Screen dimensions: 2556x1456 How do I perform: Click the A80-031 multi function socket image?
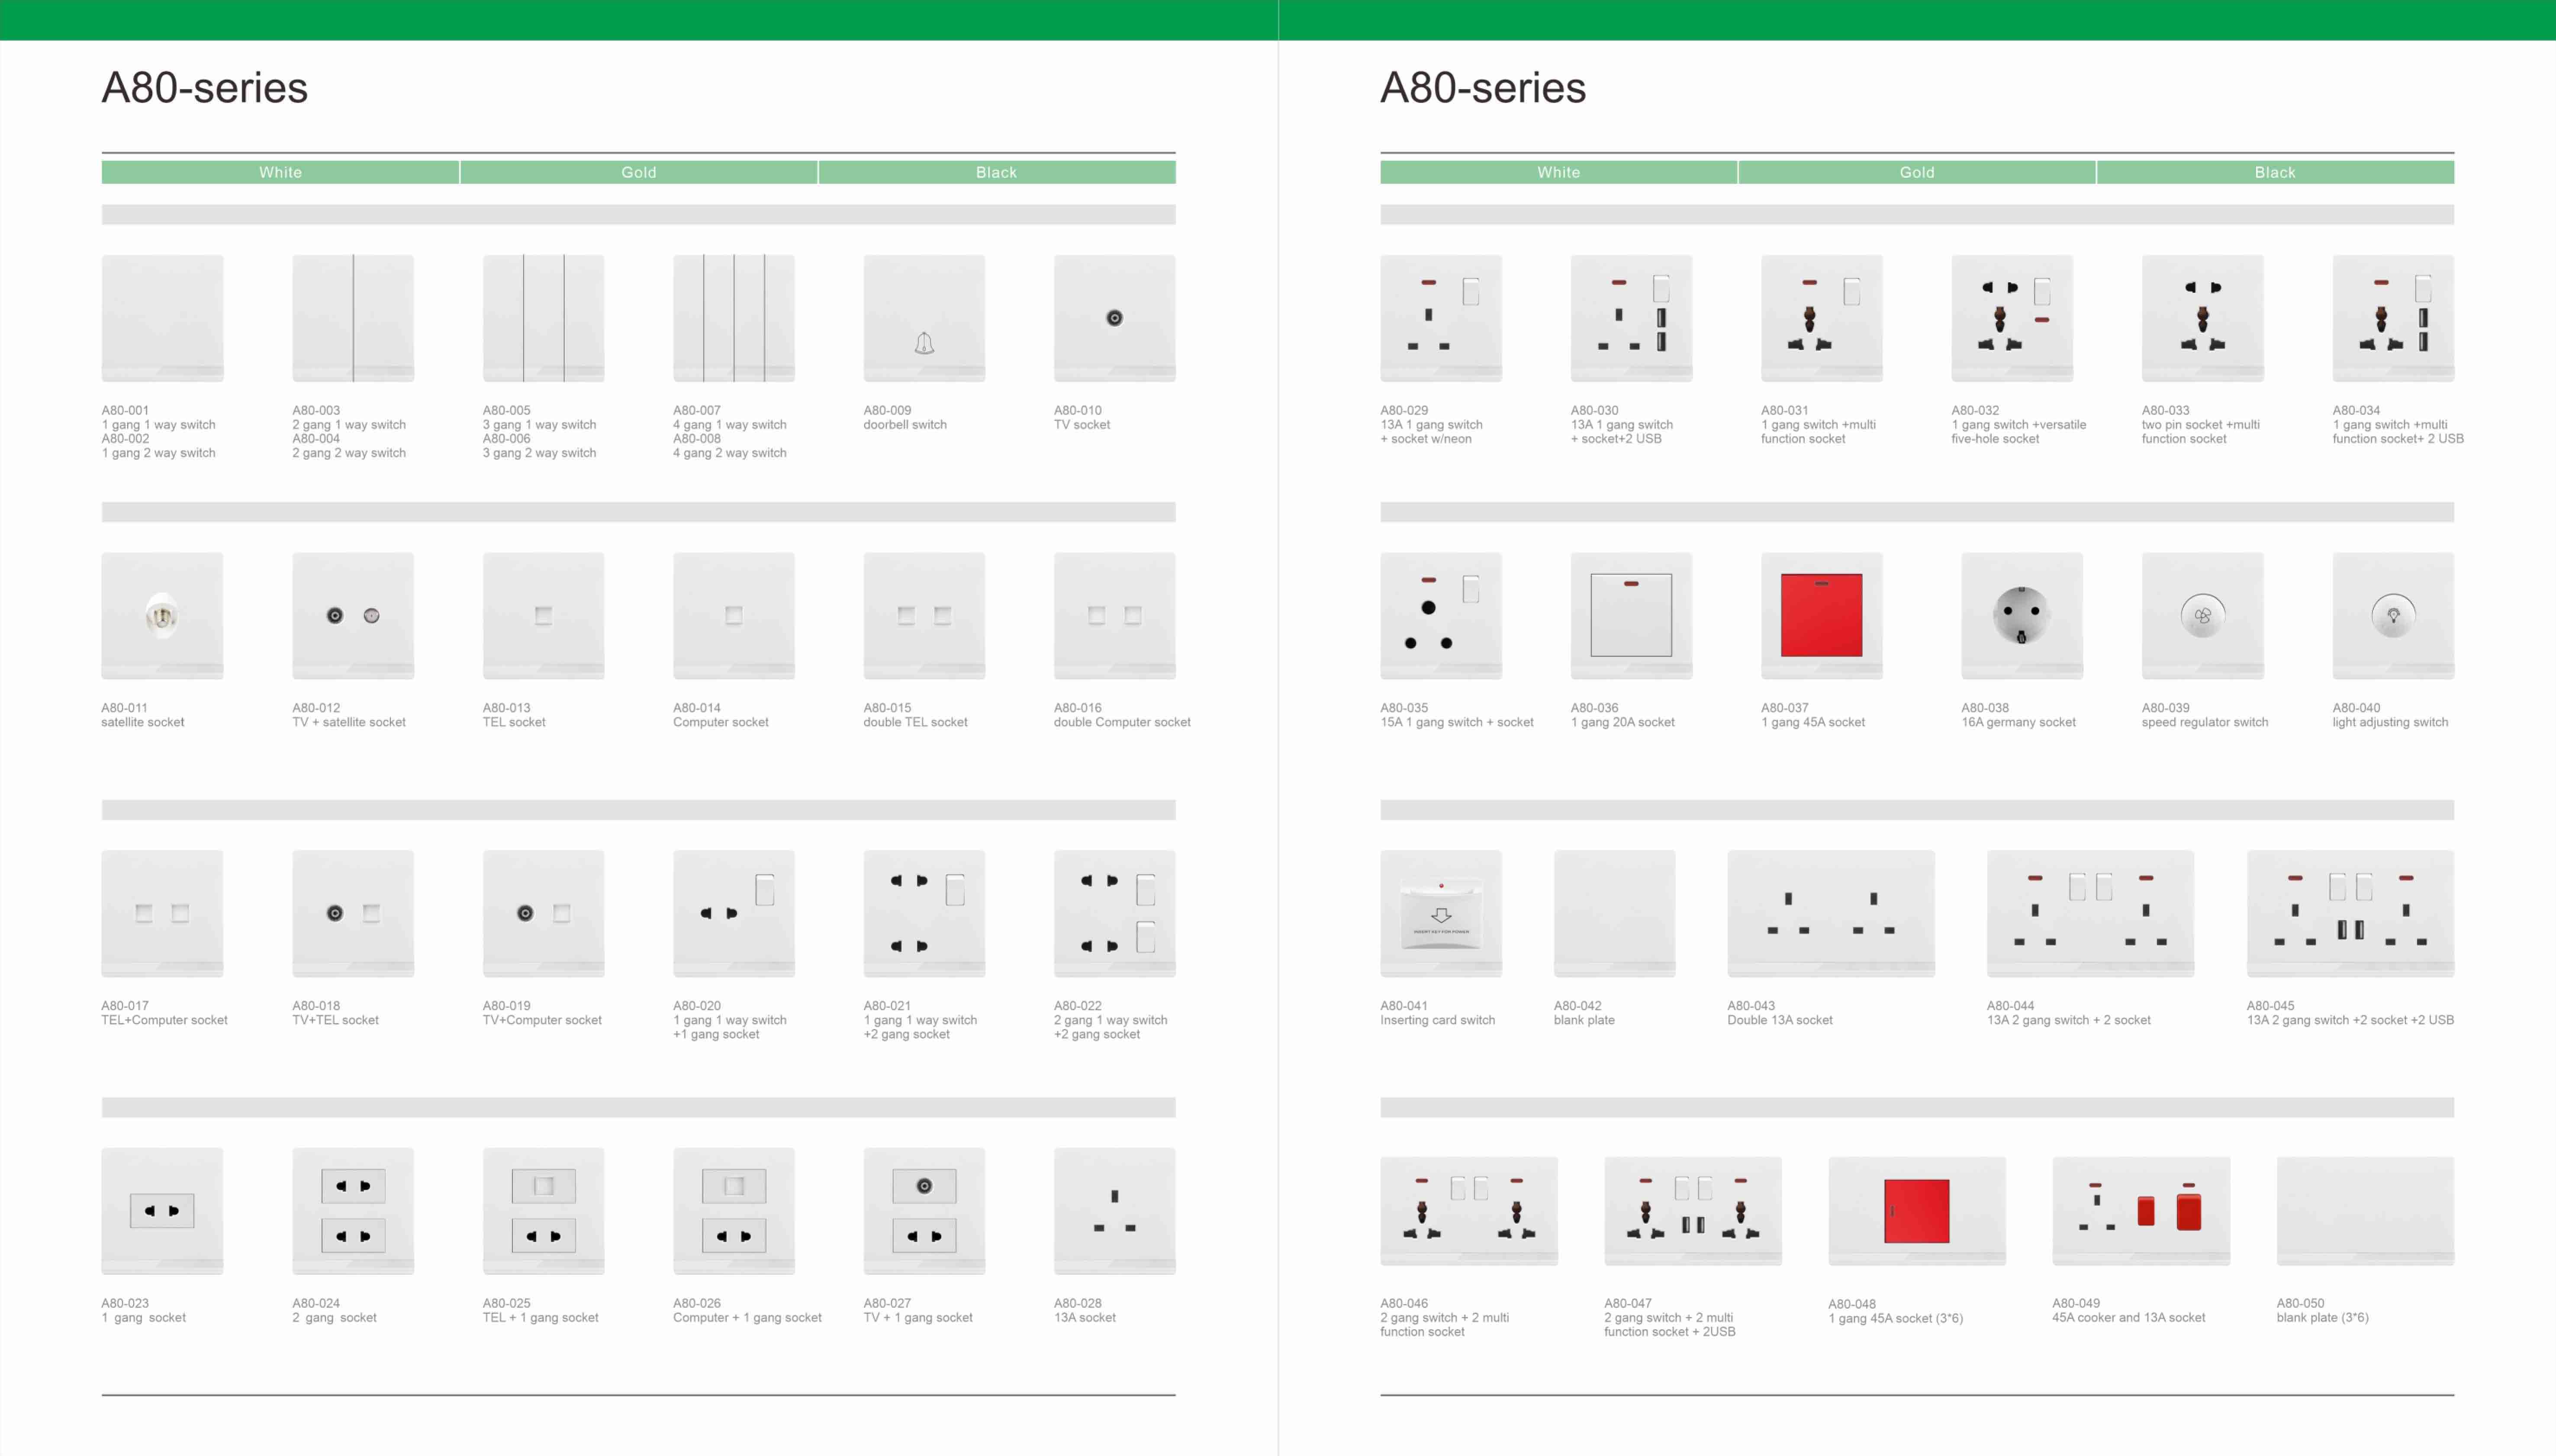click(1822, 318)
